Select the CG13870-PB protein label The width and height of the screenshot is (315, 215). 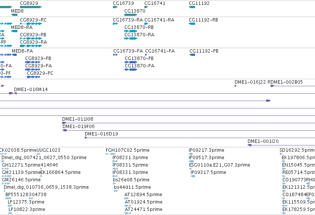(x=139, y=58)
